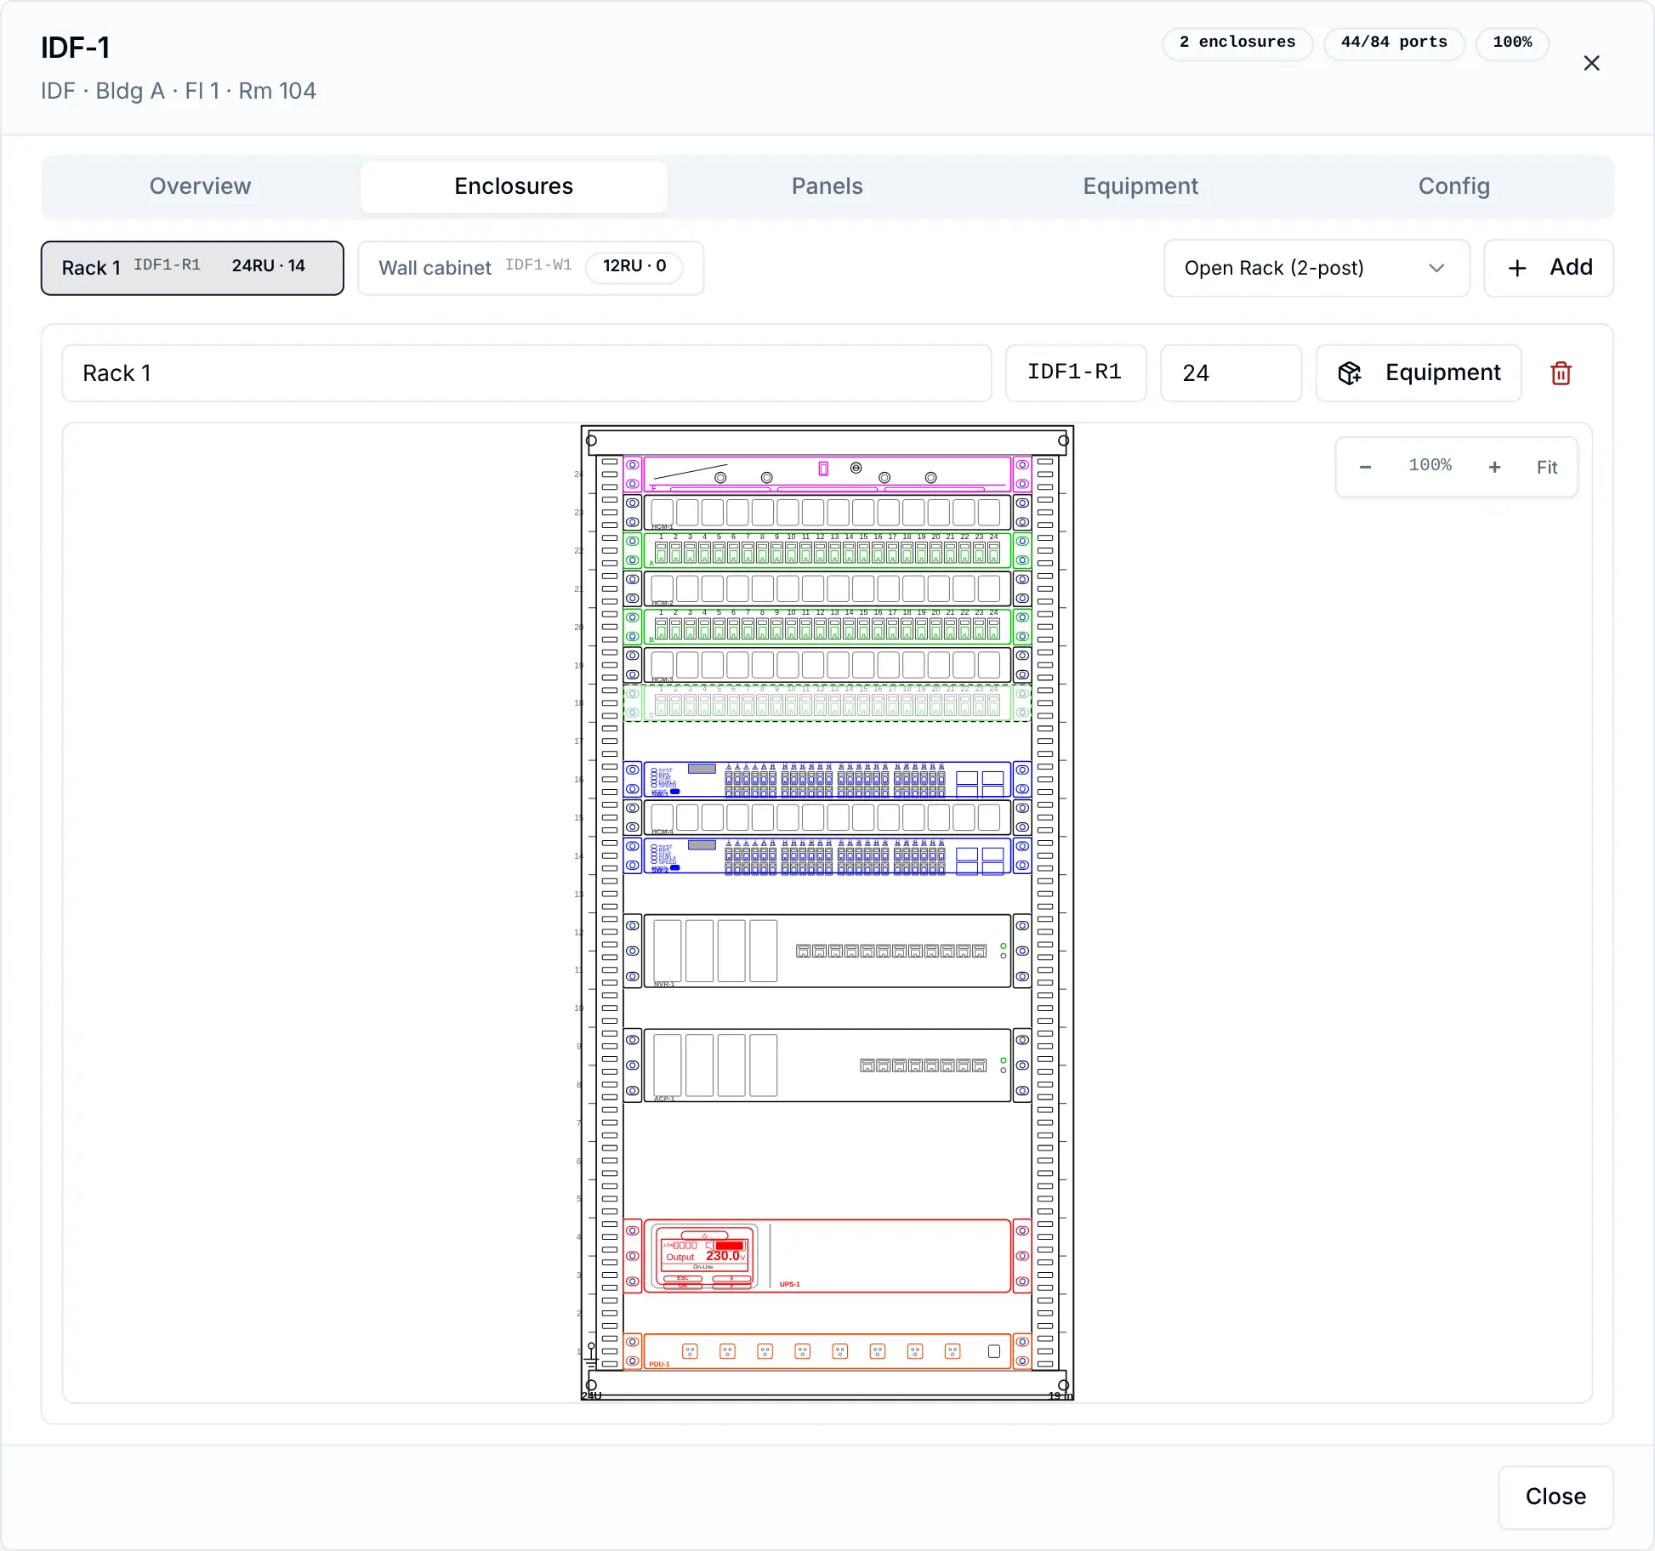Select the Wall cabinet enclosure
This screenshot has width=1655, height=1551.
pyautogui.click(x=531, y=268)
